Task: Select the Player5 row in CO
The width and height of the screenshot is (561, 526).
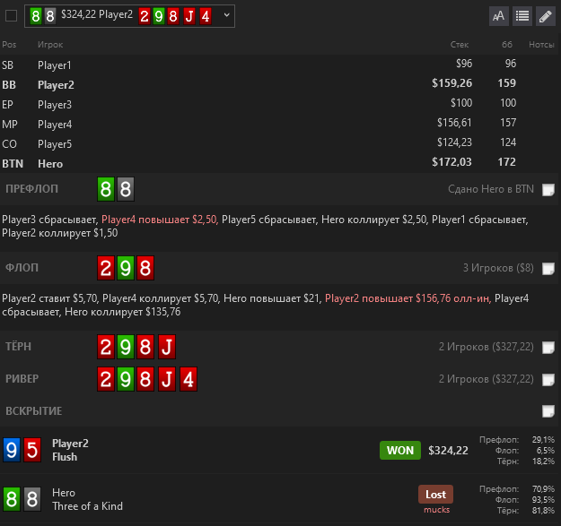Action: tap(280, 144)
